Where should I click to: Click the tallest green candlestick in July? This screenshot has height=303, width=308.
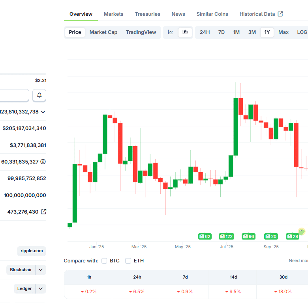[x=236, y=126]
